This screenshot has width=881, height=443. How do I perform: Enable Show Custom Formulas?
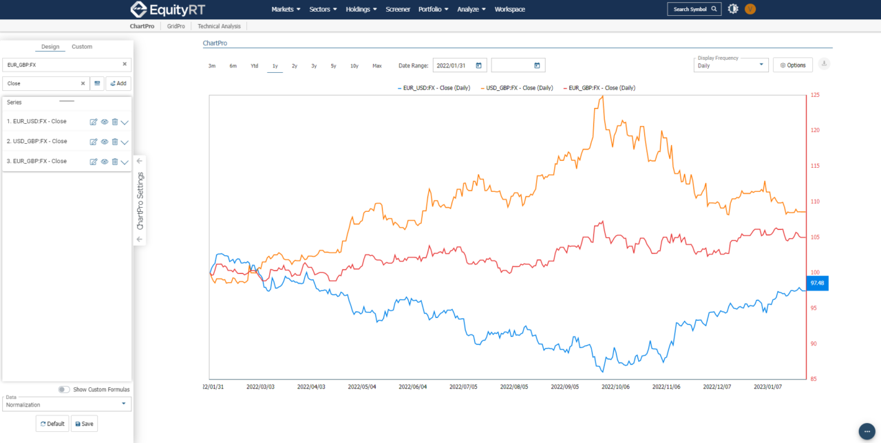tap(63, 389)
